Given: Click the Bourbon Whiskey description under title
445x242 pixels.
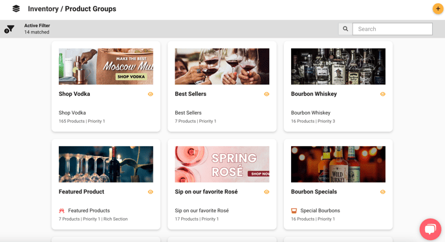Looking at the screenshot, I should pyautogui.click(x=310, y=113).
